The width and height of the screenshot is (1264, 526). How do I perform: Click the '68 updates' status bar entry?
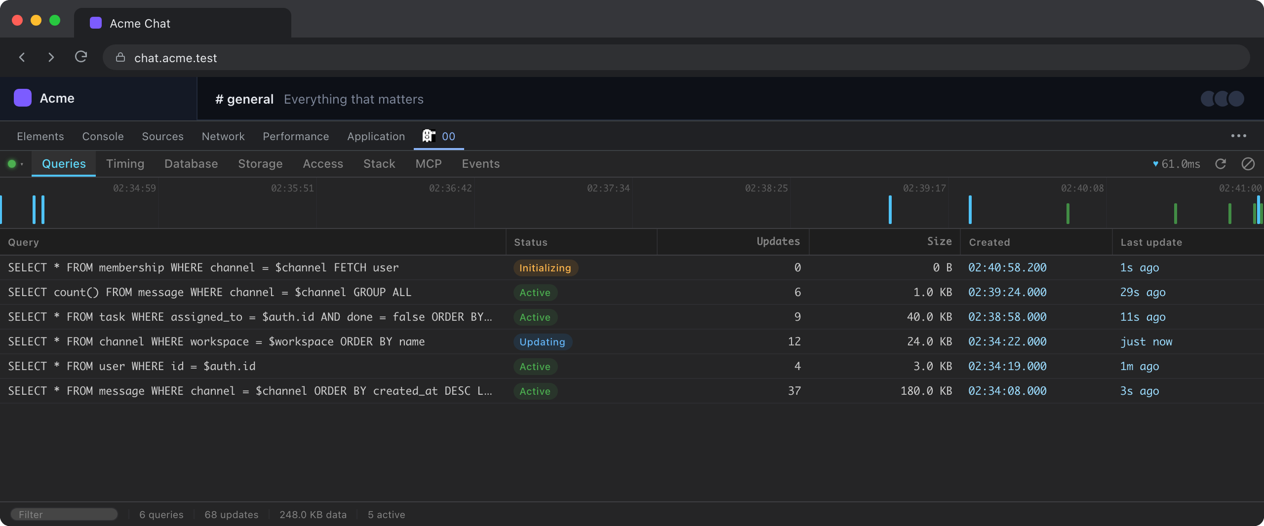click(x=232, y=514)
